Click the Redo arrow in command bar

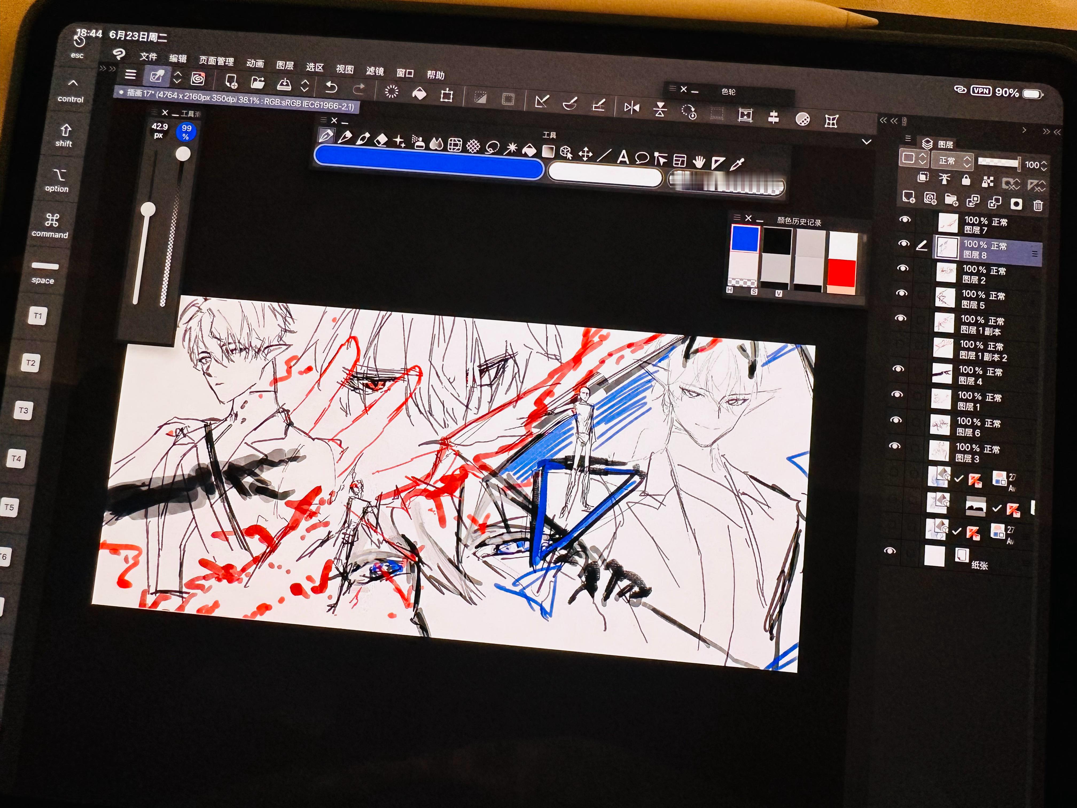coord(359,89)
